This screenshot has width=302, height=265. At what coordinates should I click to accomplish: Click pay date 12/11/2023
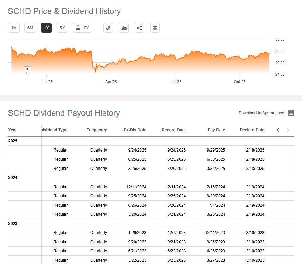[x=215, y=233]
